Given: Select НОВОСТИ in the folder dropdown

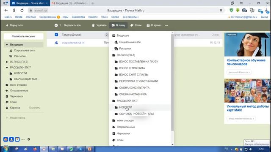Looking at the screenshot, I should 140,107.
